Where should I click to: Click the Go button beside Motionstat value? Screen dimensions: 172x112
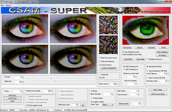pos(83,105)
